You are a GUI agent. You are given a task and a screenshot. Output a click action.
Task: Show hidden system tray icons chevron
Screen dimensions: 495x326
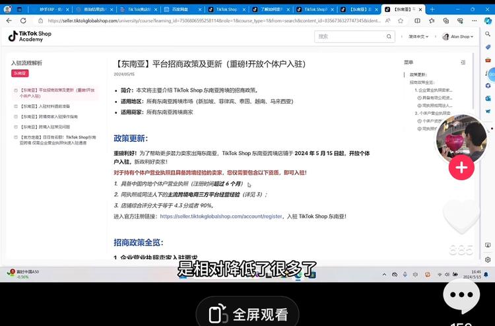(384, 275)
